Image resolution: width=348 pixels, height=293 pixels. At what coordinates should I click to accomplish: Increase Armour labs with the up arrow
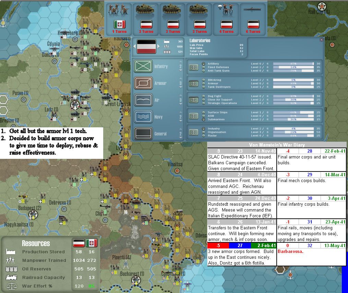181,78
